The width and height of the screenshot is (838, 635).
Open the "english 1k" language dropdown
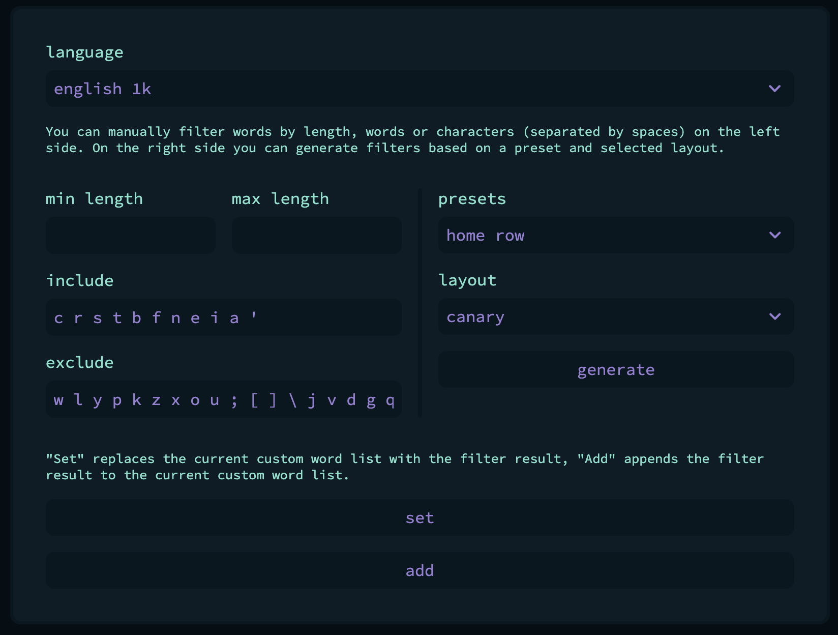pos(407,89)
